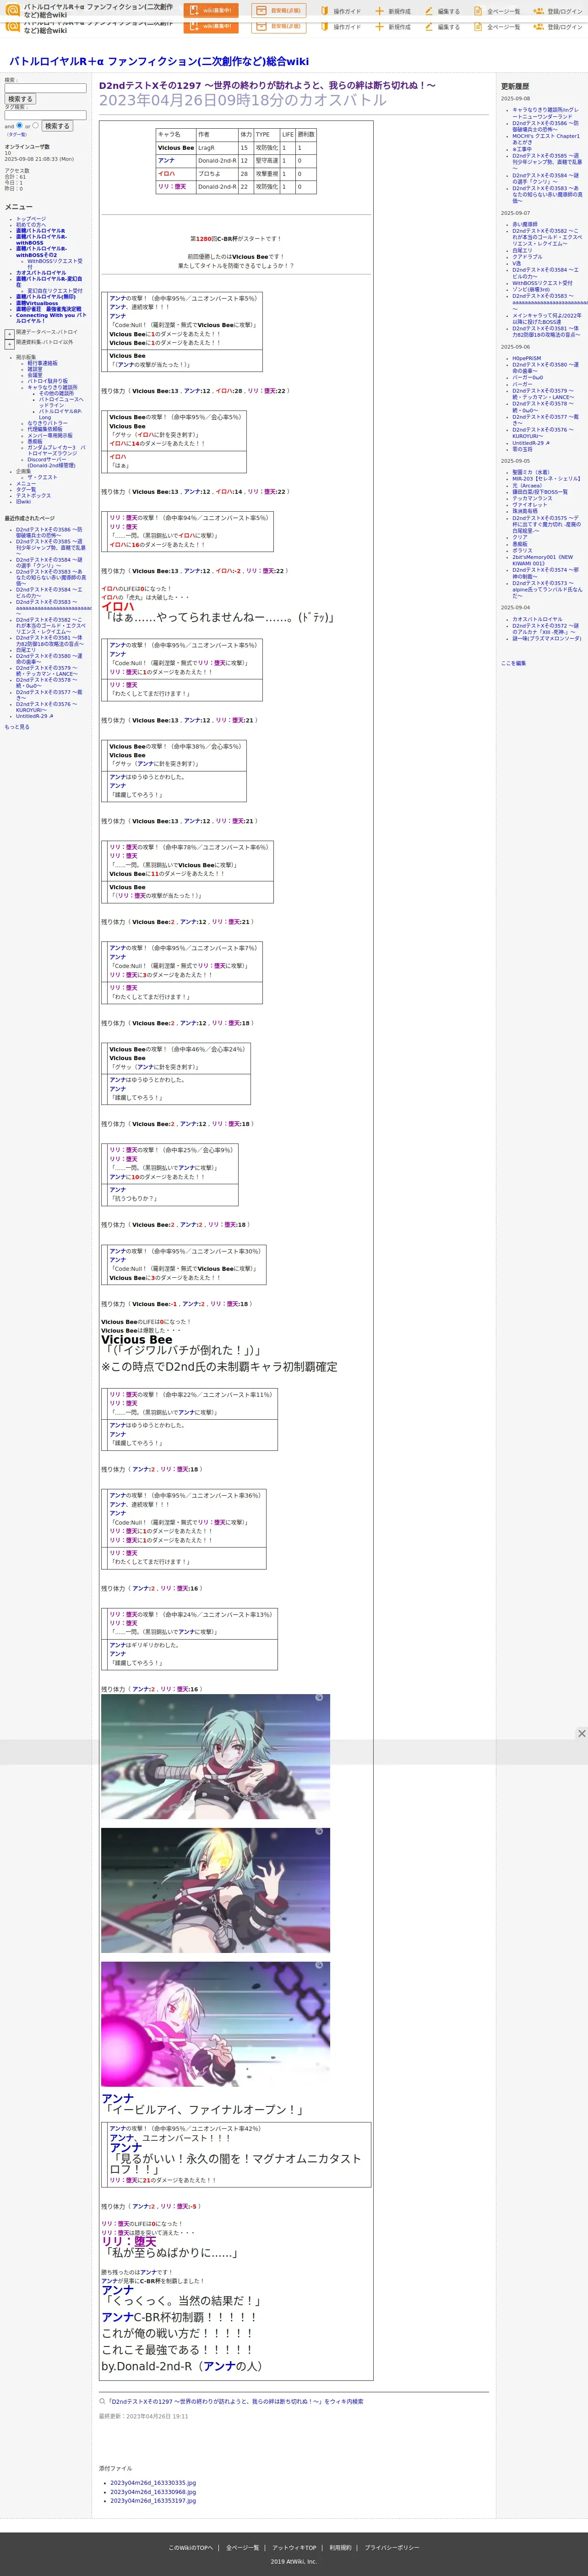Screen dimensions: 588x2576
Task: Open 雑談室 bulletin board link
Action: pos(35,369)
